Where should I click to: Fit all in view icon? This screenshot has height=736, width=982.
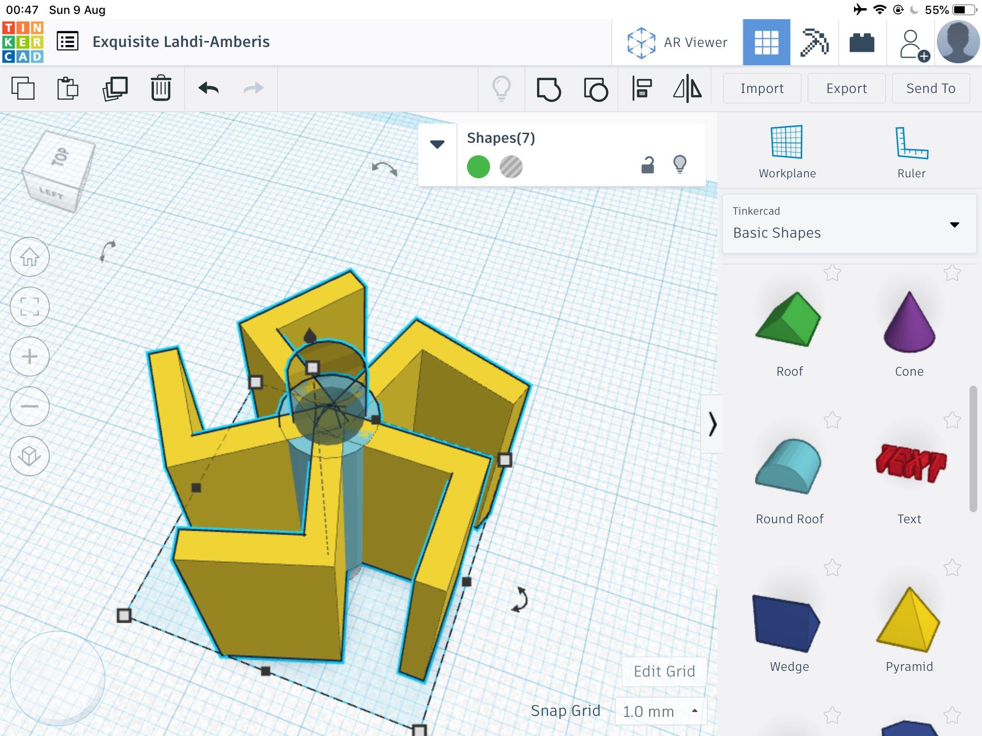(30, 307)
